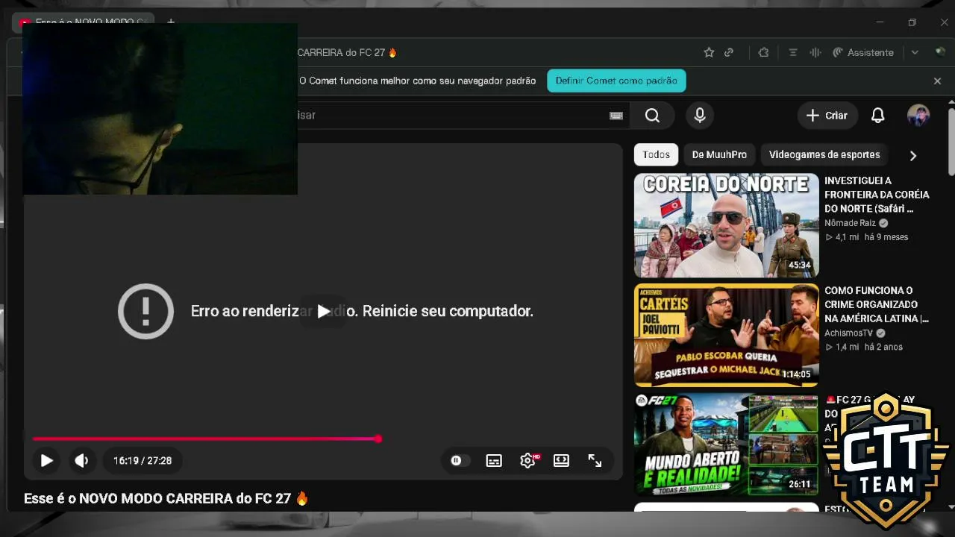
Task: Start voice search with the microphone
Action: point(700,116)
